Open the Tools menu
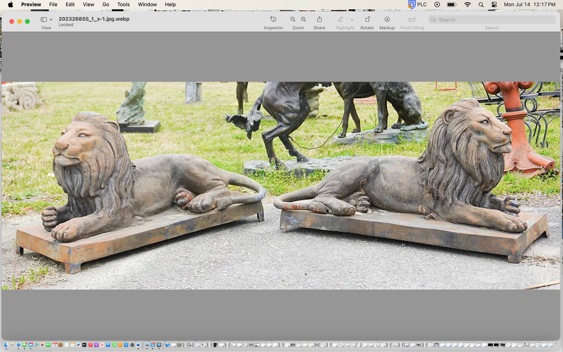This screenshot has height=352, width=563. click(x=123, y=5)
